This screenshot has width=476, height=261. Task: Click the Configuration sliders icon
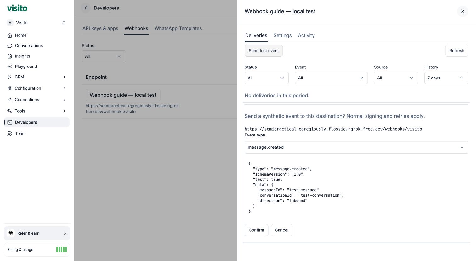pyautogui.click(x=9, y=88)
